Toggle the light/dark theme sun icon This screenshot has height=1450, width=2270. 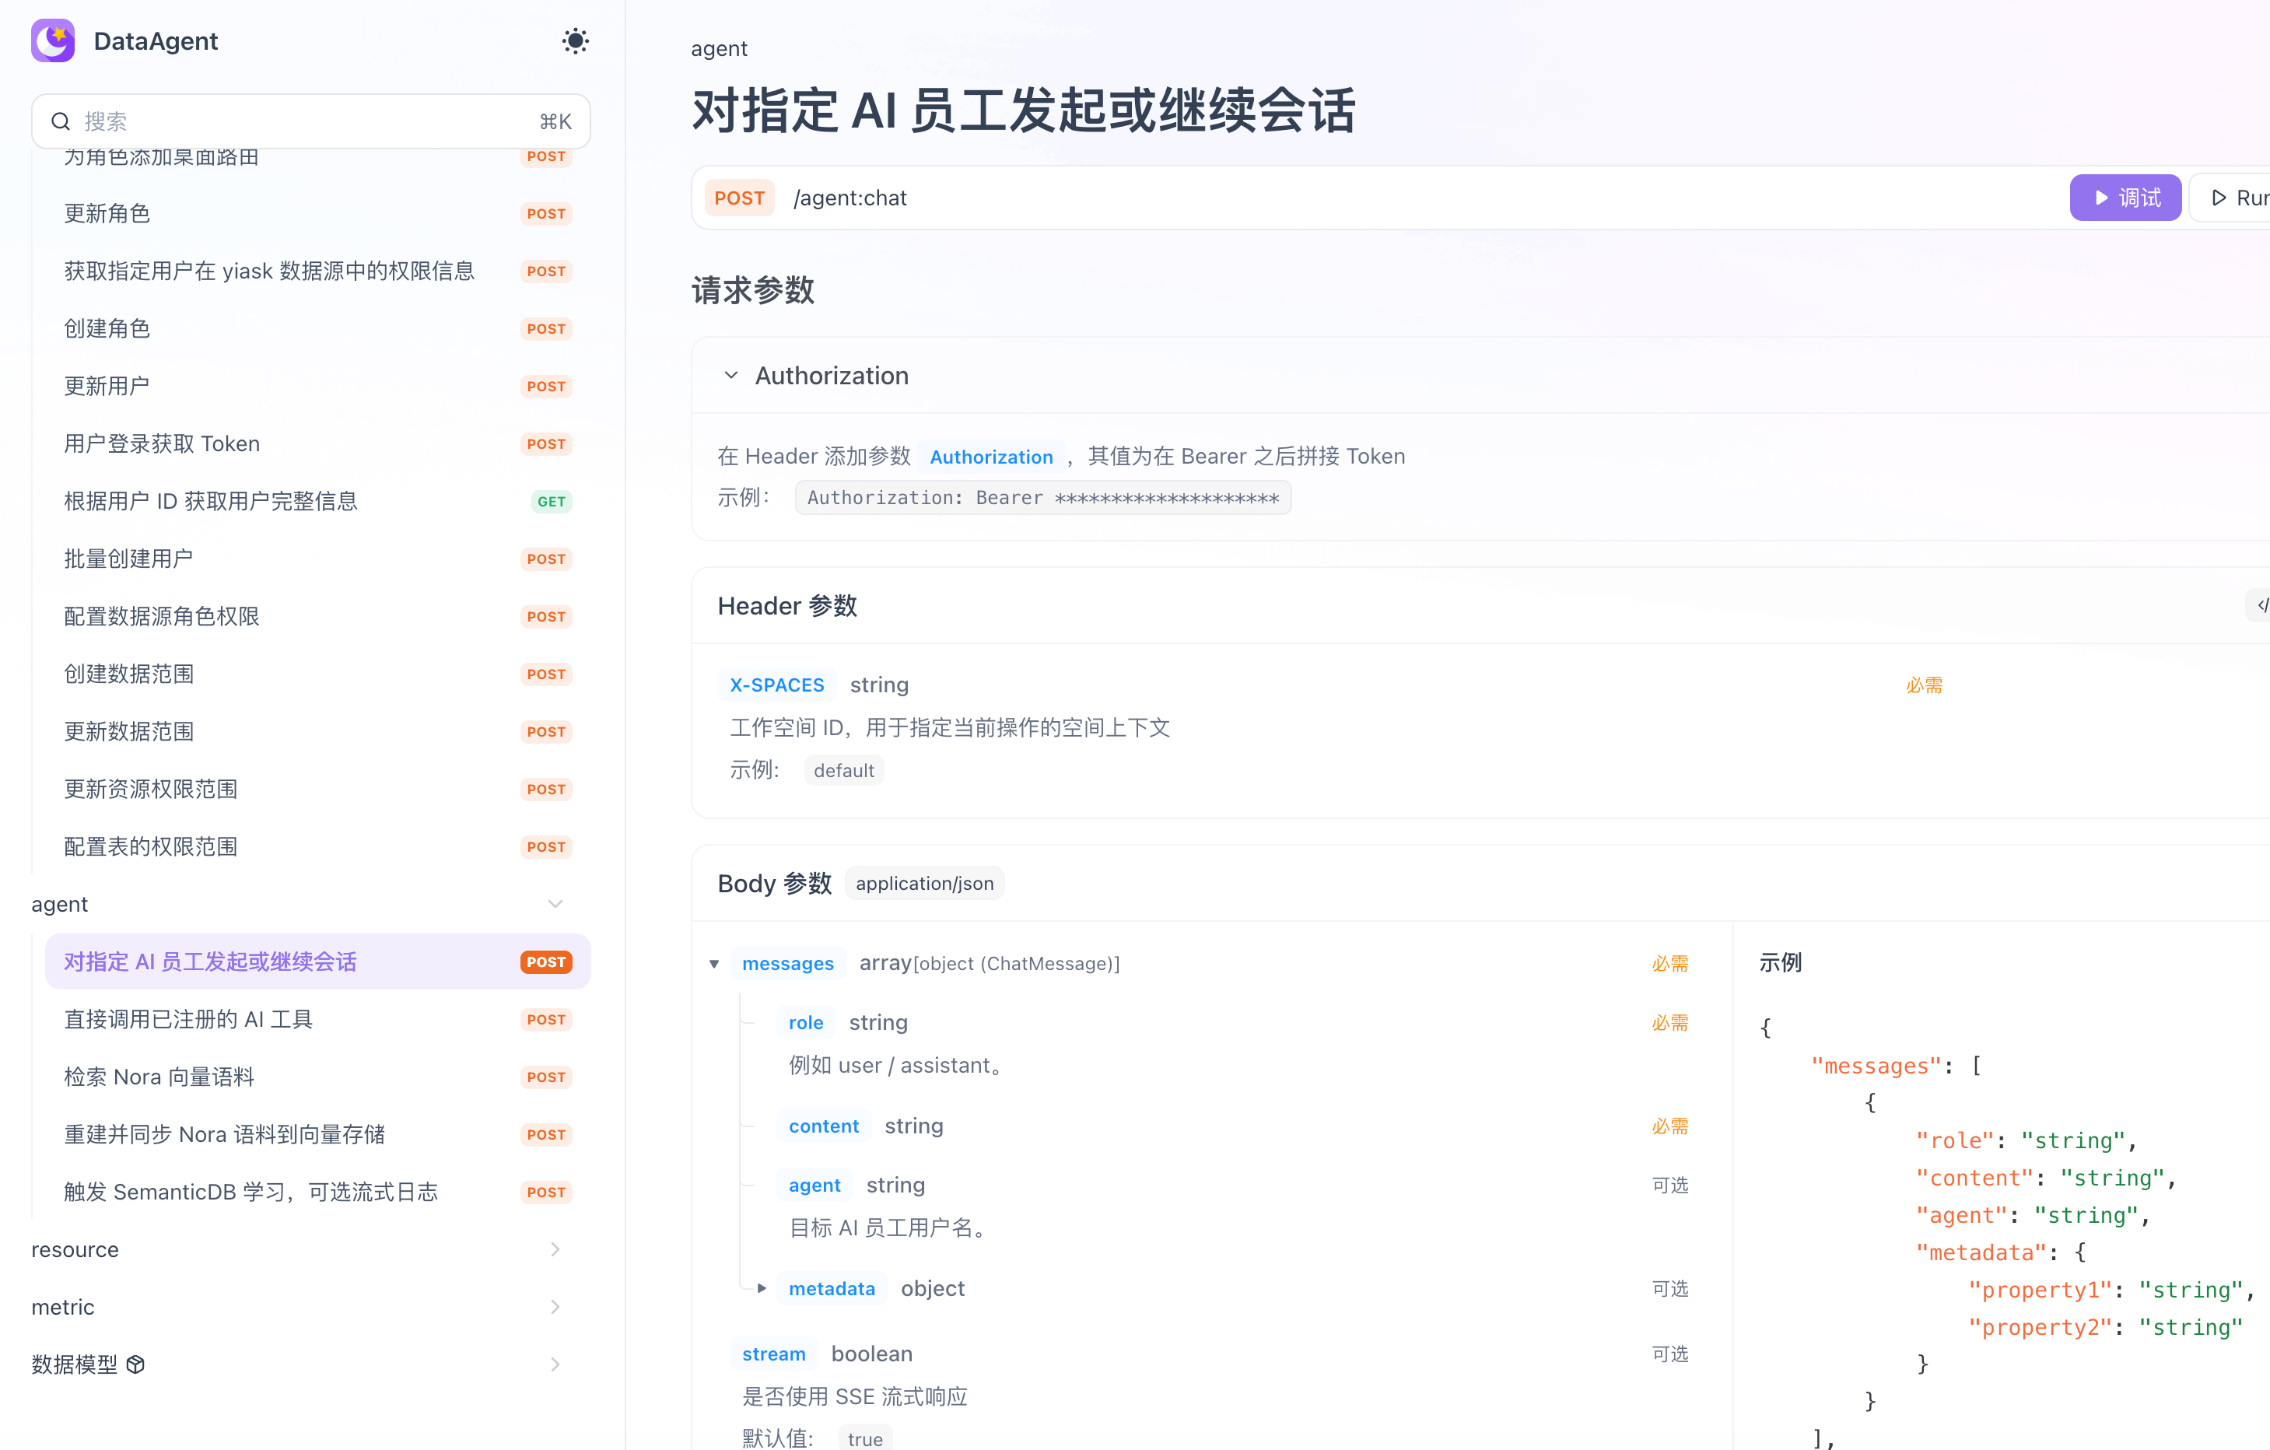575,40
